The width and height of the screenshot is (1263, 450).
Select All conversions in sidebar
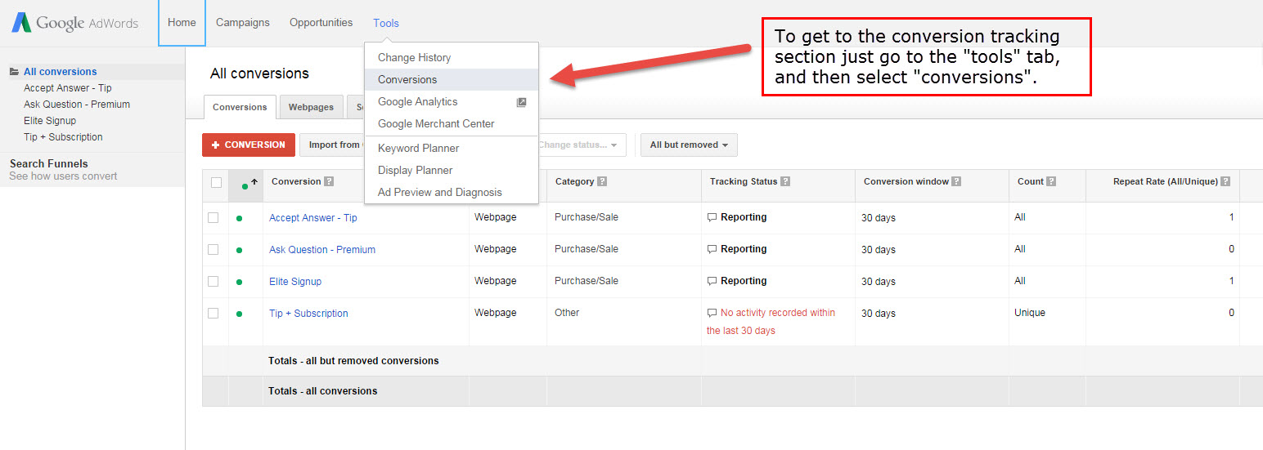60,72
